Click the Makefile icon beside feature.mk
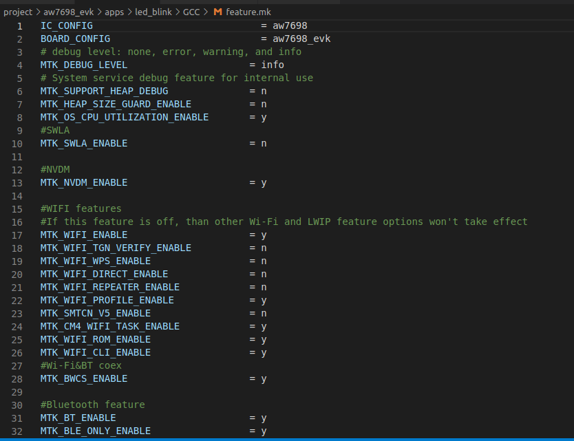This screenshot has width=574, height=441. pyautogui.click(x=217, y=12)
